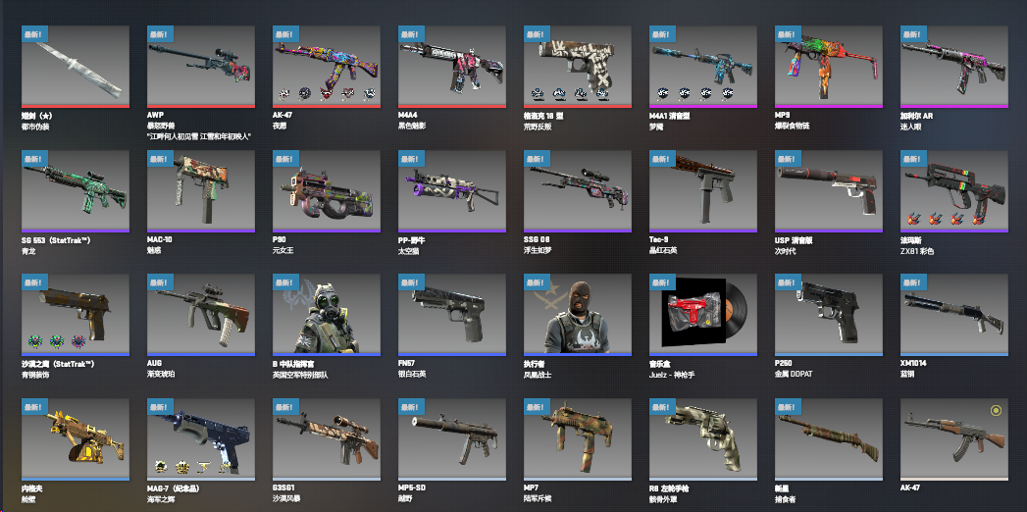Select the XM1014 shotgun item

click(954, 315)
